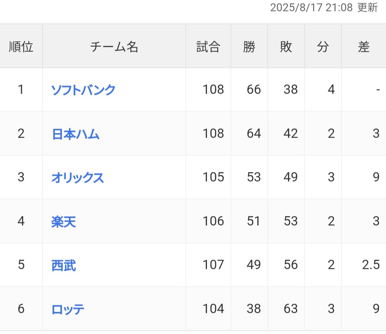Open the 日本ハム team link
The image size is (386, 334).
[x=75, y=134]
